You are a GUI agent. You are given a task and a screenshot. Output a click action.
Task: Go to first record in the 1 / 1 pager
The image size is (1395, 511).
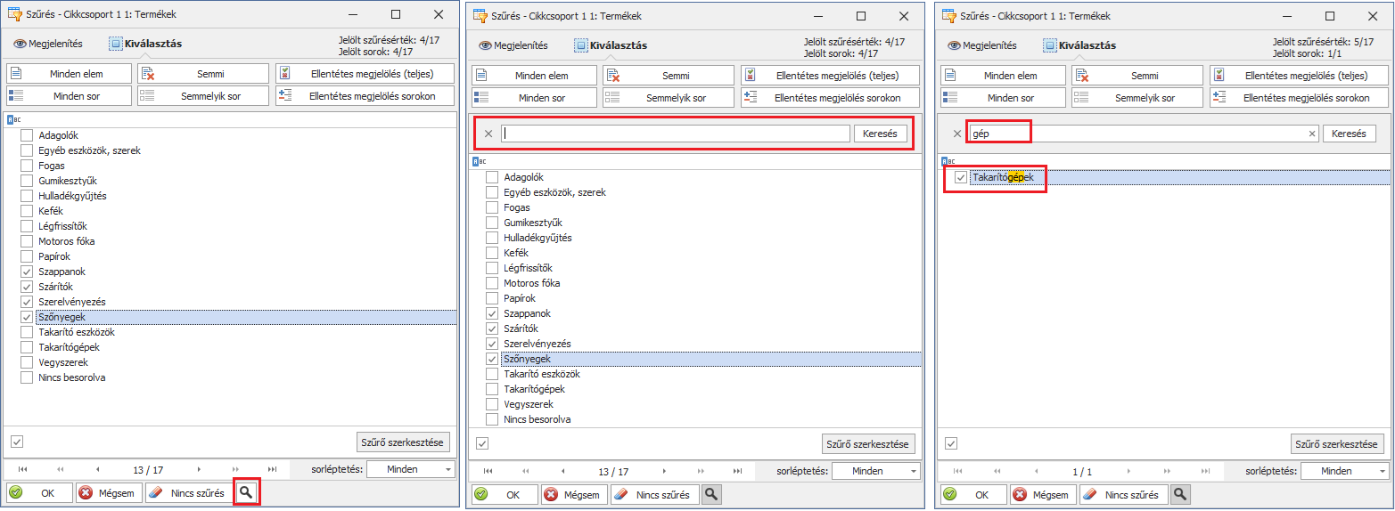(958, 471)
